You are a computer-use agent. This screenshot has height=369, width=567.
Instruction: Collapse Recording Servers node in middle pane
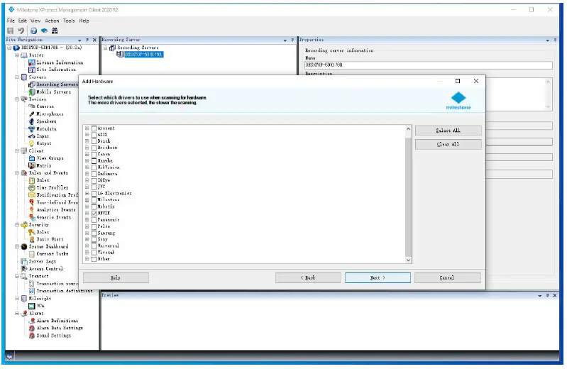tap(105, 48)
